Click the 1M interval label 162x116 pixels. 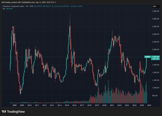pos(27,6)
